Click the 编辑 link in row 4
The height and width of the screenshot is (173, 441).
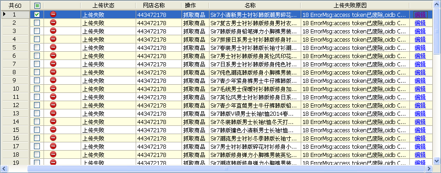click(x=420, y=39)
